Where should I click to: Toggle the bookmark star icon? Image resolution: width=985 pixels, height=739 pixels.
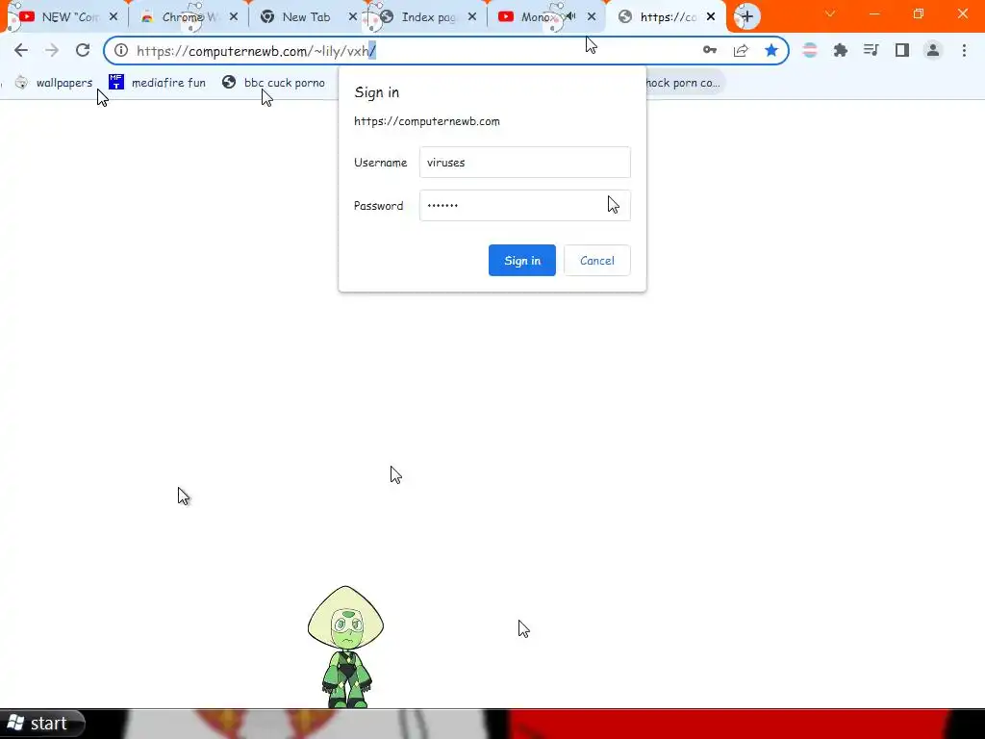coord(771,50)
